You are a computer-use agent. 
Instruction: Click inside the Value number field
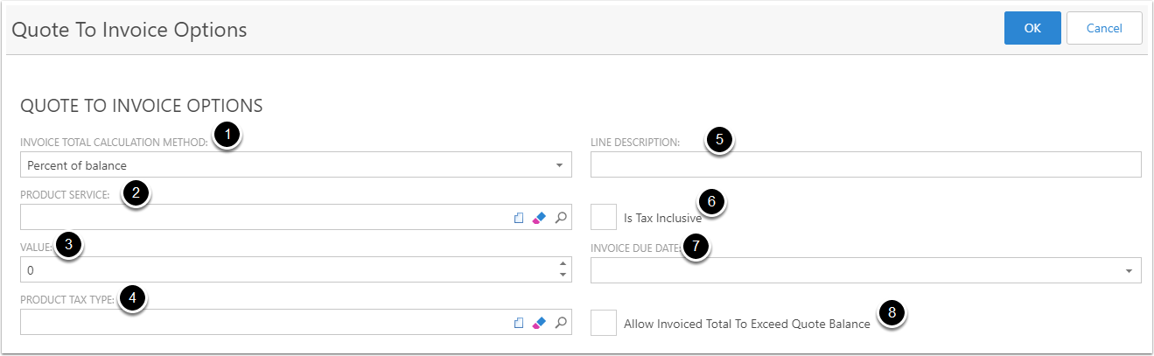pos(287,270)
